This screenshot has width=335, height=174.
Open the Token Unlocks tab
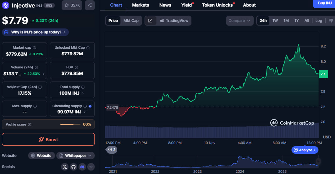click(x=217, y=5)
